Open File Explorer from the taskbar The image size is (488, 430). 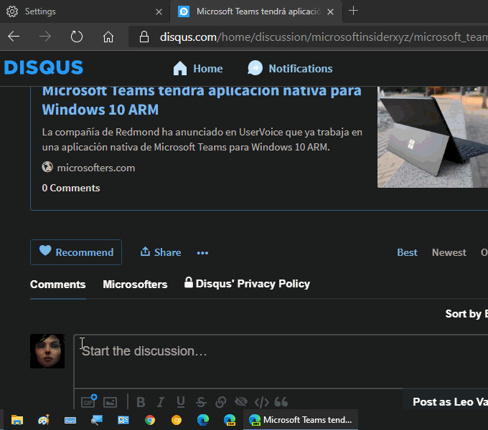coord(17,420)
